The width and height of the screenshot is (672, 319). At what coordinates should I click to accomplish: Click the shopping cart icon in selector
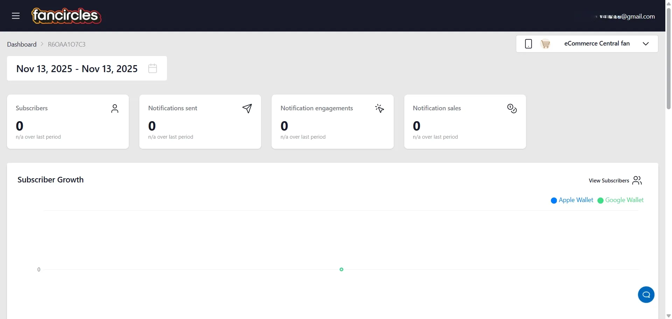click(x=545, y=44)
